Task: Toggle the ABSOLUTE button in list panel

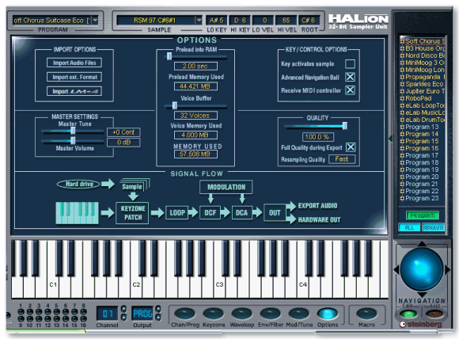Action: [x=433, y=227]
